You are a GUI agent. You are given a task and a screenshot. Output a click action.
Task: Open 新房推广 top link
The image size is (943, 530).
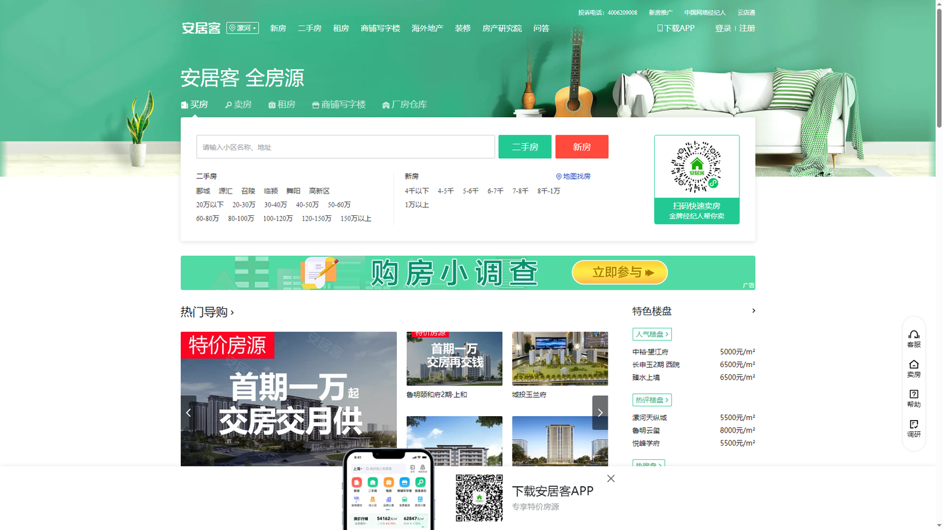[x=660, y=12]
